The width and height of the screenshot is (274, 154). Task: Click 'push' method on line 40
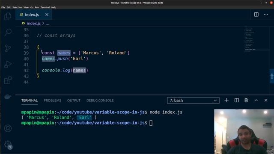(x=63, y=59)
